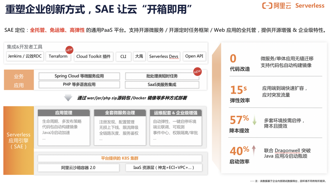Click the green down arrow beside 57%
330x184 pixels.
(x=254, y=120)
